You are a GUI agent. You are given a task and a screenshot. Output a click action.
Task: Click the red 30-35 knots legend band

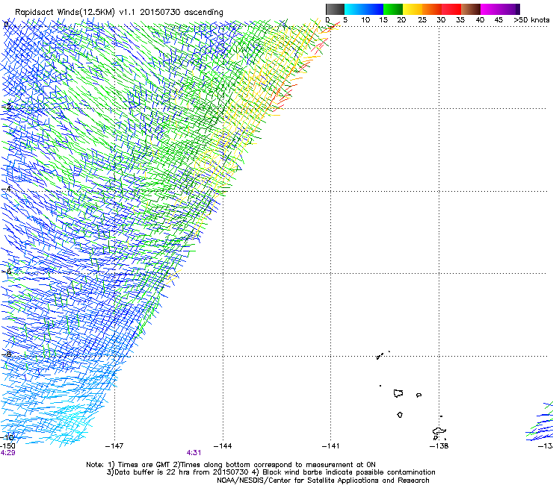coord(451,9)
